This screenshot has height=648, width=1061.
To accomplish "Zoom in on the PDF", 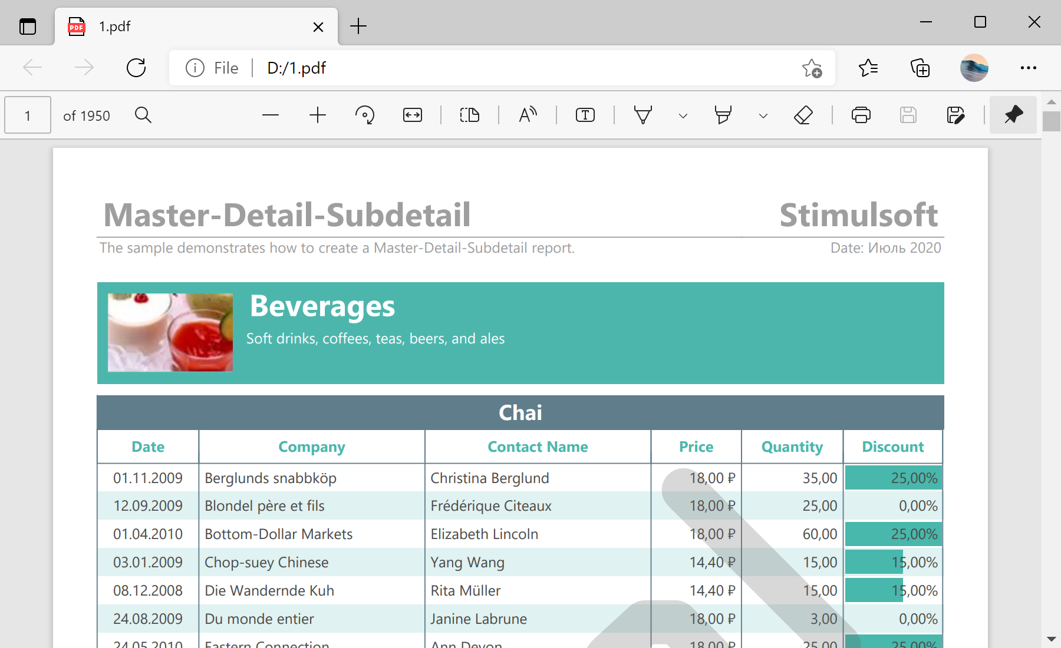I will click(x=318, y=115).
